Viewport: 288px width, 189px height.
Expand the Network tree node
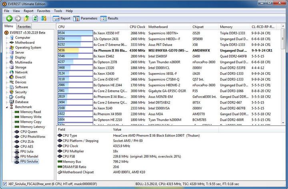tap(7, 72)
